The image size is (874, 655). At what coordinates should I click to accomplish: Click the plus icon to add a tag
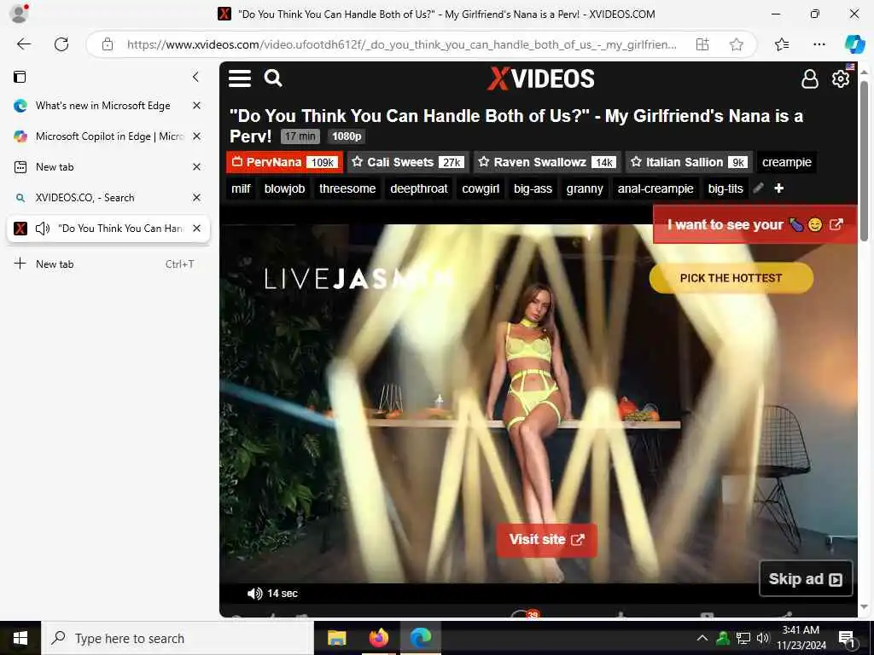(x=778, y=188)
